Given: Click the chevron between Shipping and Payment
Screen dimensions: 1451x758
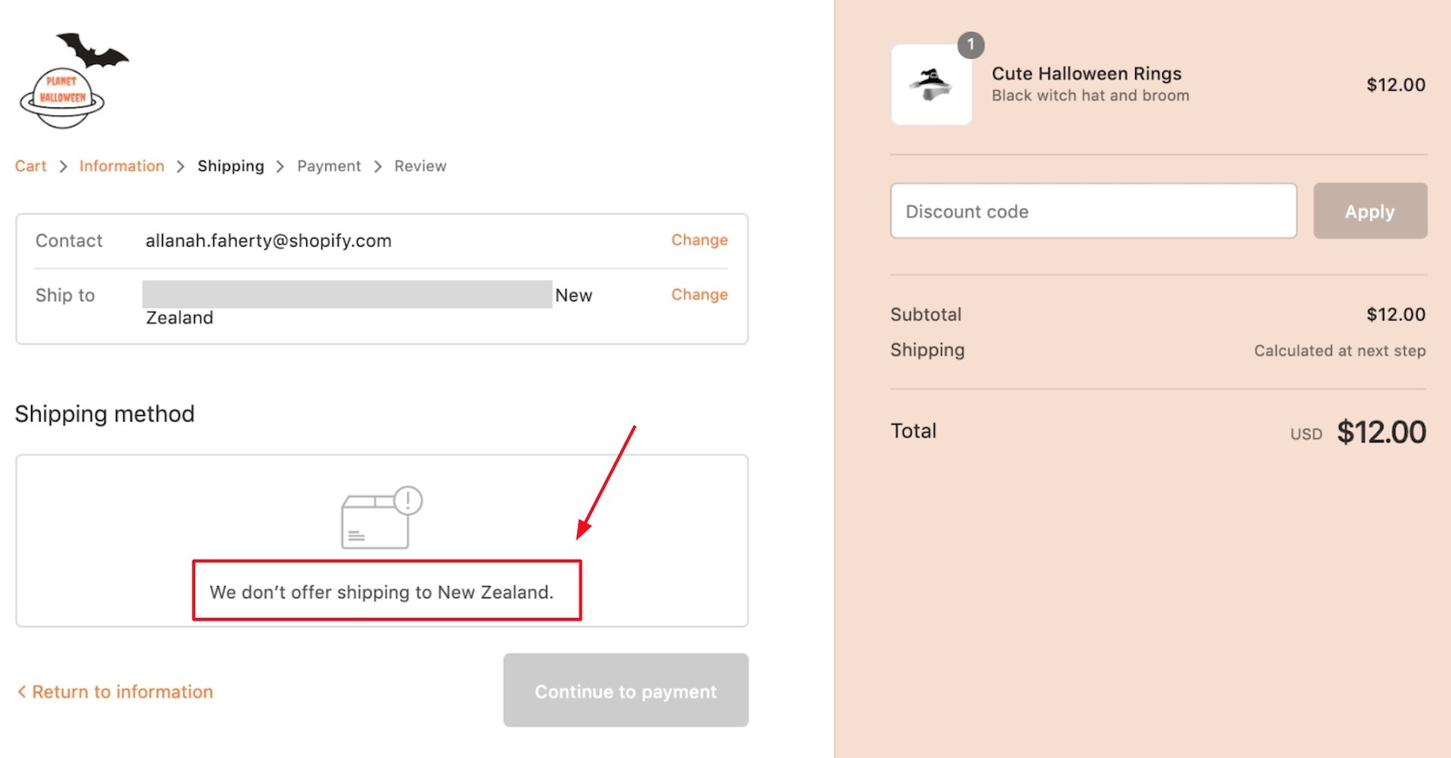Looking at the screenshot, I should point(279,166).
